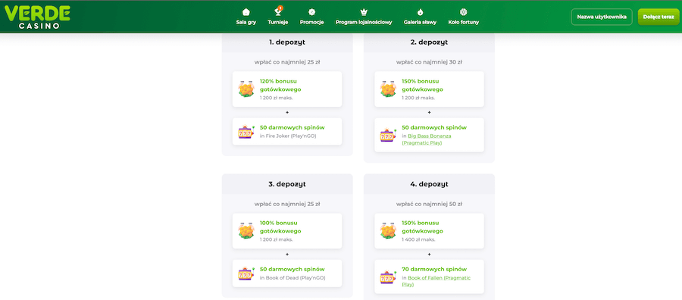This screenshot has width=682, height=300.
Task: Click 'wpłać co najmniej 50 zł' text
Action: [429, 204]
